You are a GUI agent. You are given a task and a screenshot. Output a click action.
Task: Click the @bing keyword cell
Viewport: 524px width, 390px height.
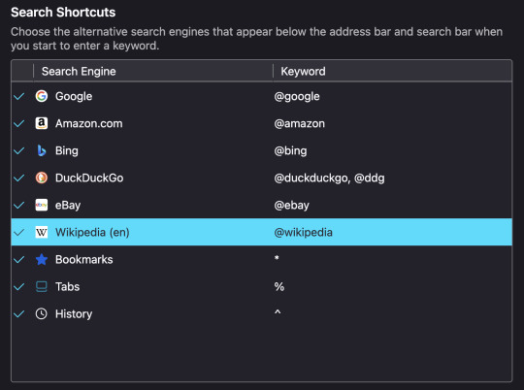pyautogui.click(x=290, y=150)
